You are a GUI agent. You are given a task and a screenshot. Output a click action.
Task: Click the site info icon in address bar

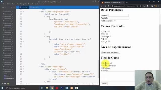click(x=112, y=6)
